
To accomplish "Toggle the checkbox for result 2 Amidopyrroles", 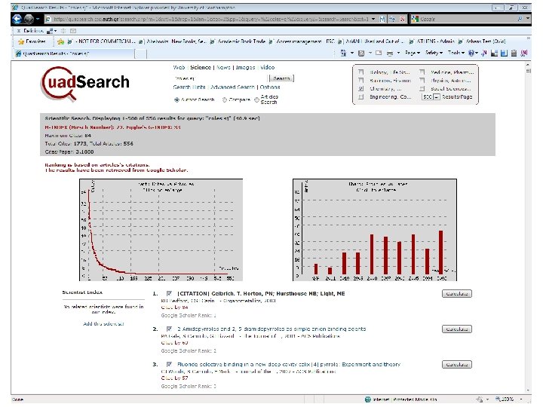I will coord(169,329).
